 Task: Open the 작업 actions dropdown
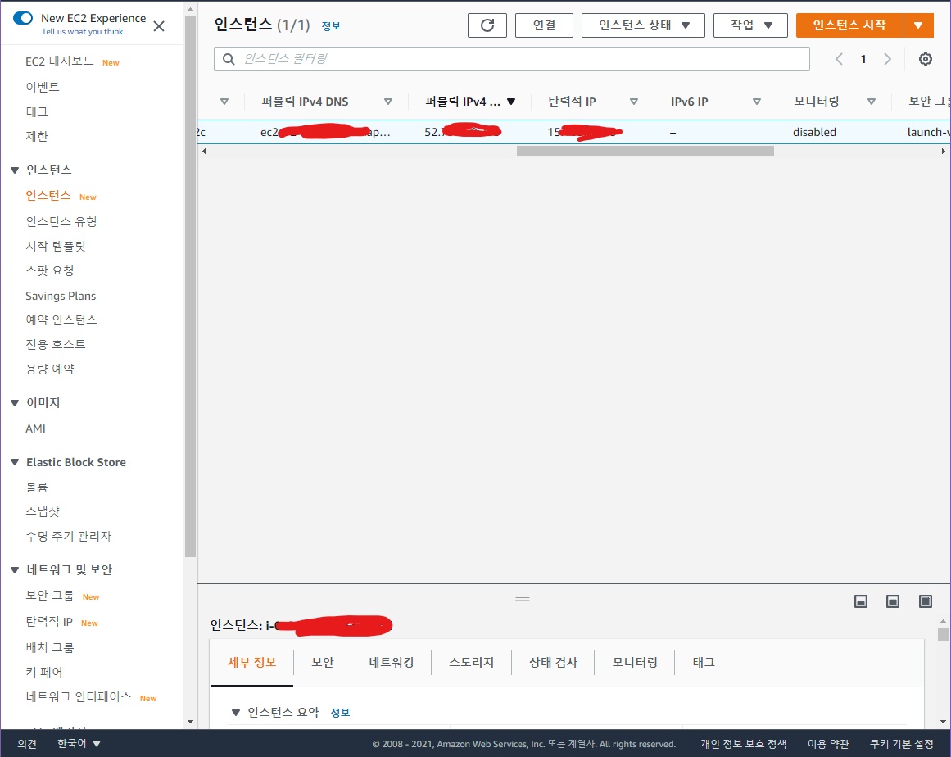click(x=750, y=25)
